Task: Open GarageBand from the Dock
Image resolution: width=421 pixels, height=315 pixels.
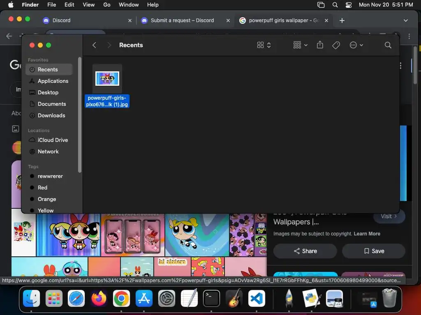Action: (234, 299)
